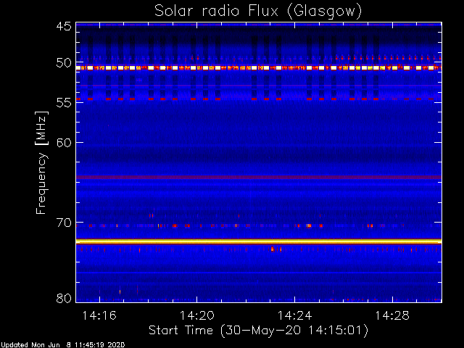Click the 14:16 time tick label

tap(99, 315)
